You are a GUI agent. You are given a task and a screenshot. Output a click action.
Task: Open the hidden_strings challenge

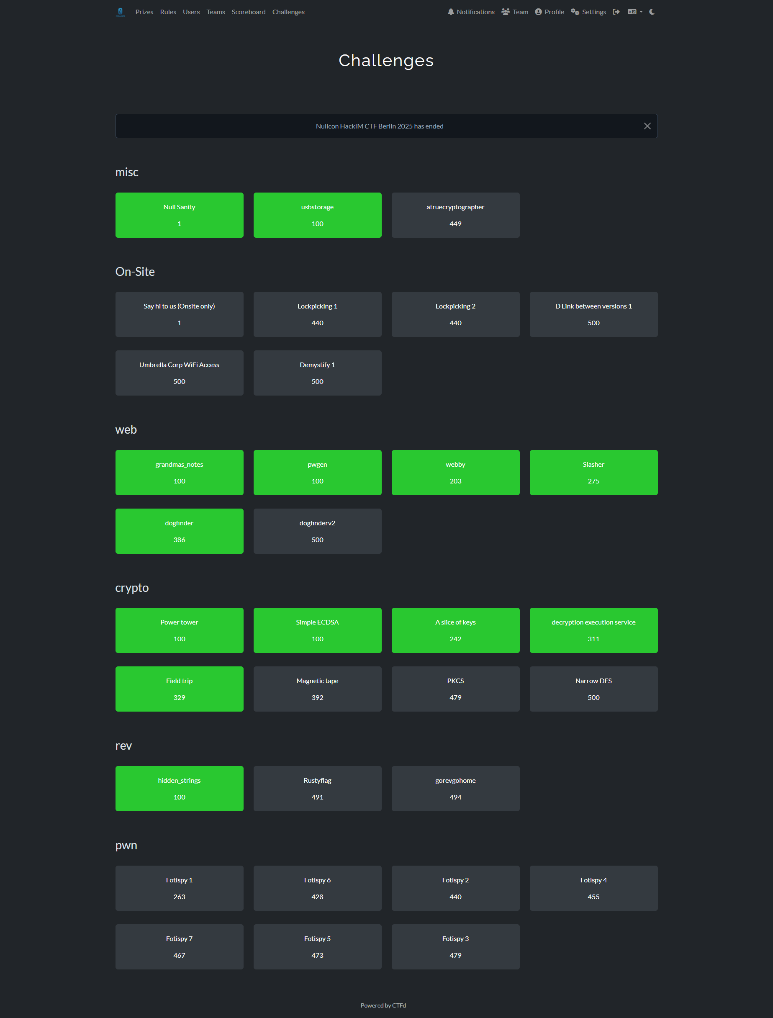(x=180, y=789)
